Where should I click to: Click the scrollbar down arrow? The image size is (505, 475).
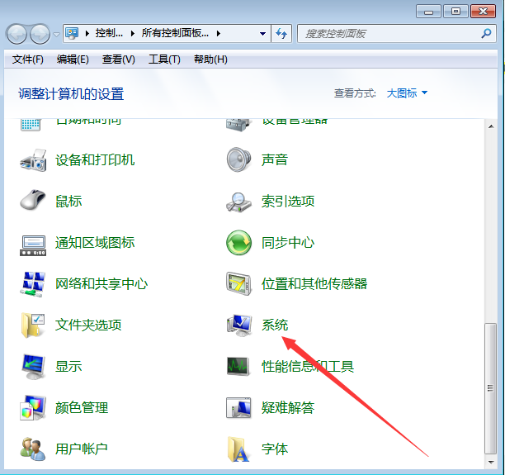(491, 463)
